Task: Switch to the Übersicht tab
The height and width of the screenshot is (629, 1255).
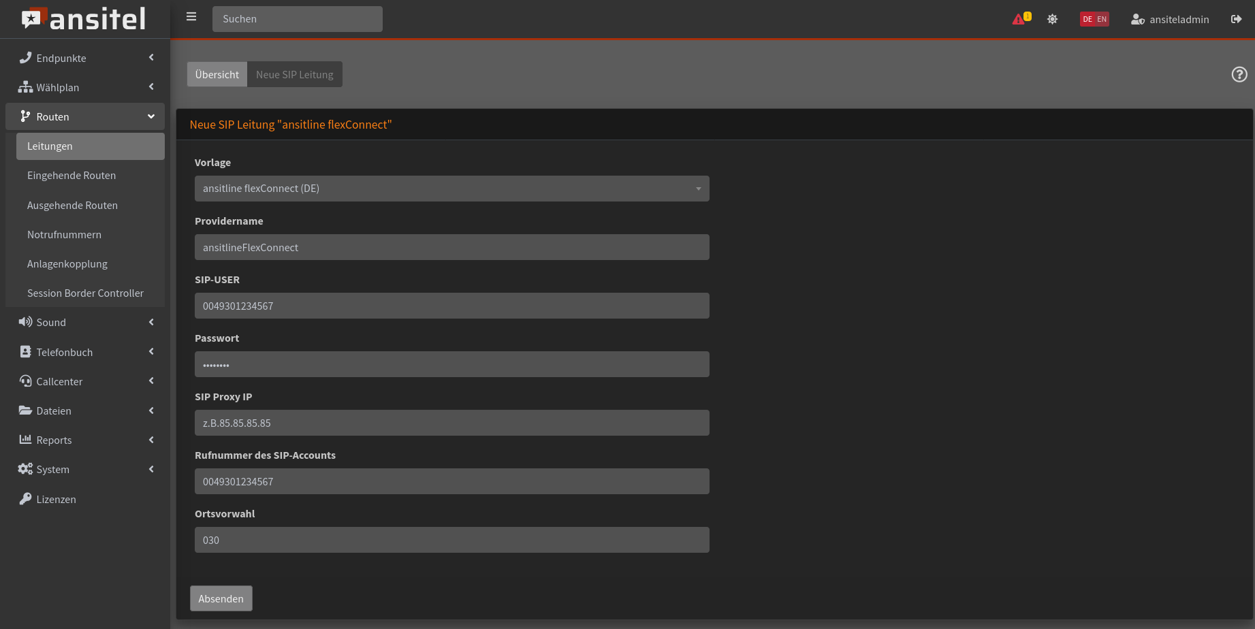Action: pos(217,74)
